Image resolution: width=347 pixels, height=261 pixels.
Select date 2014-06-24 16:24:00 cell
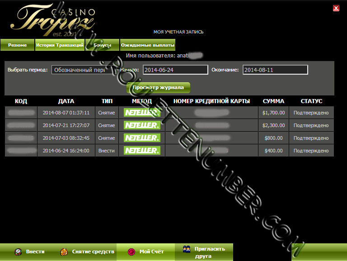(x=66, y=151)
